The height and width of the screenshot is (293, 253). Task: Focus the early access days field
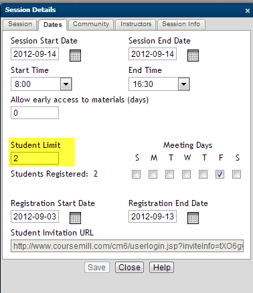click(x=35, y=112)
